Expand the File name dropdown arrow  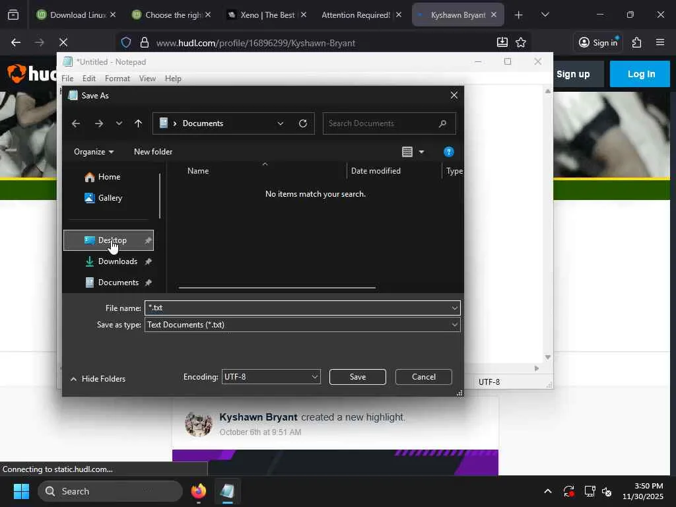[x=454, y=308]
